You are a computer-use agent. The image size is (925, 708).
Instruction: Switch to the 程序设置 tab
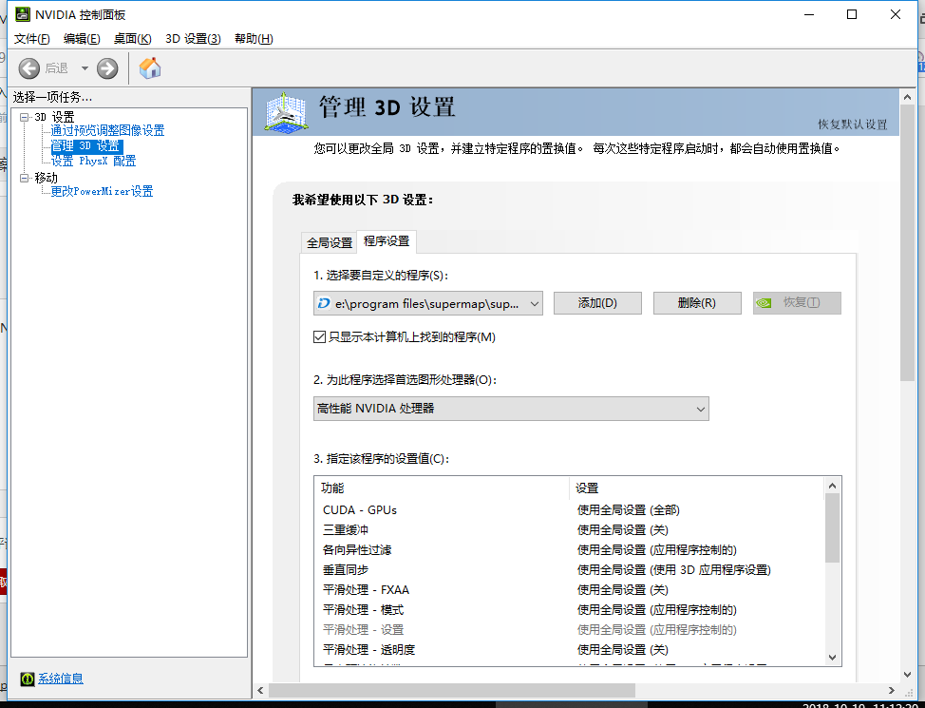tap(387, 241)
